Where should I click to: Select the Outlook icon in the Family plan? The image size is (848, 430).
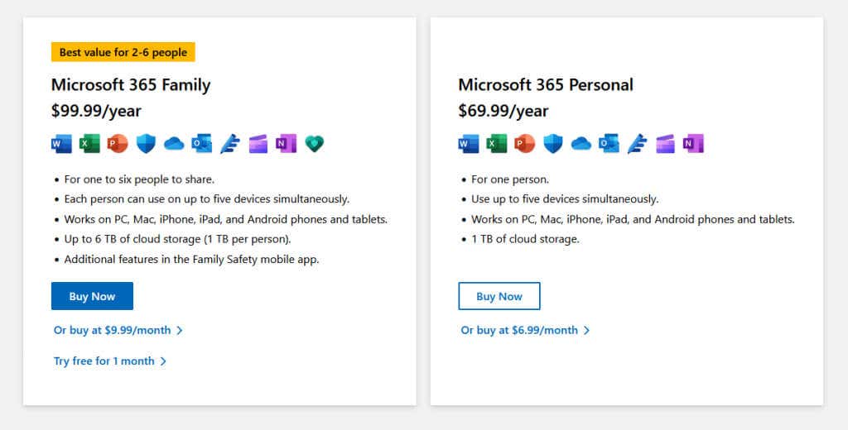click(x=201, y=144)
